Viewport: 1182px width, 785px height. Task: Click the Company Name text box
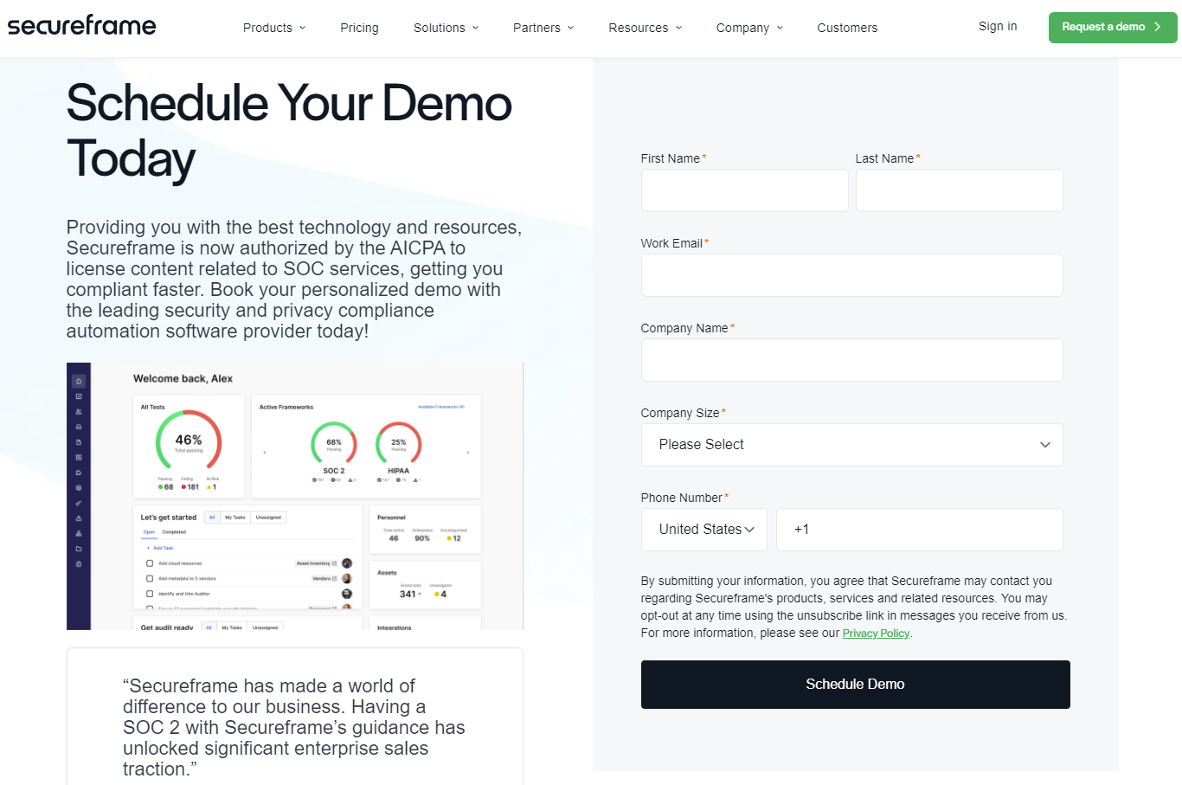click(851, 360)
